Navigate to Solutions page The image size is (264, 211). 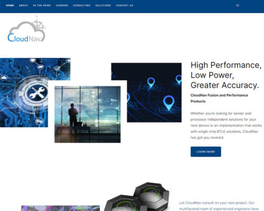(103, 5)
